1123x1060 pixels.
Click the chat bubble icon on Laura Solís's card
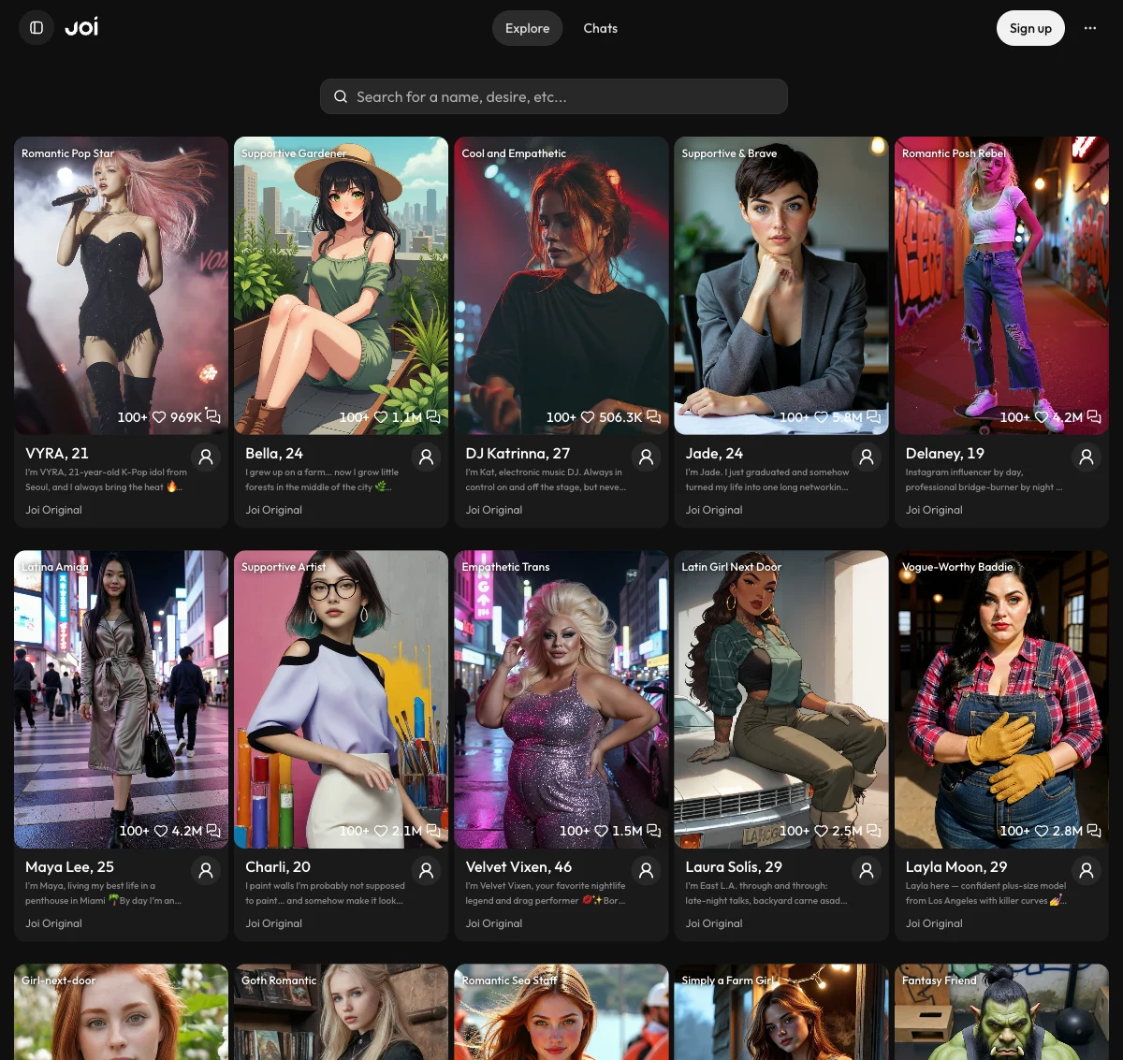[x=873, y=830]
